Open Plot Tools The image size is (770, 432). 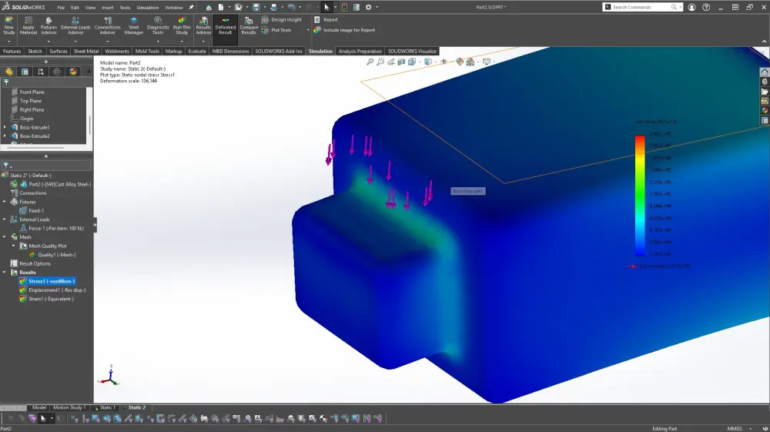277,30
